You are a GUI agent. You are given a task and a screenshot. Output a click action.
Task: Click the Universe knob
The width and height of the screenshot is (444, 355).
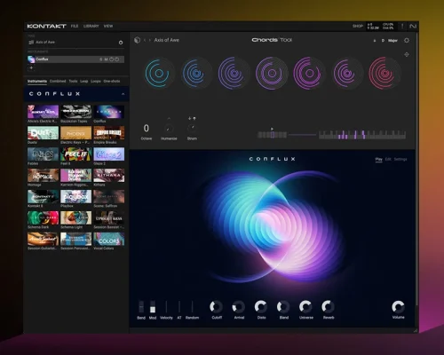pyautogui.click(x=305, y=307)
